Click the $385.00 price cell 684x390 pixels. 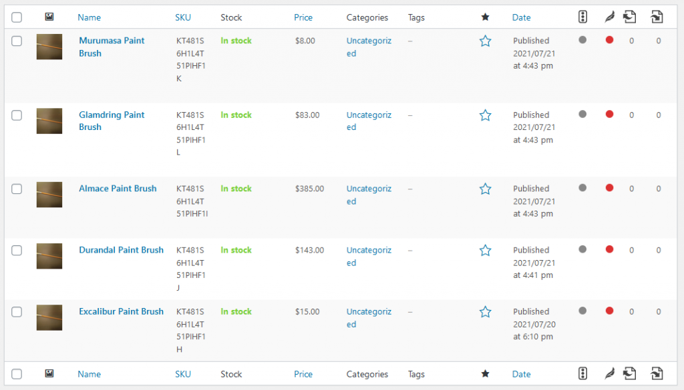click(310, 189)
